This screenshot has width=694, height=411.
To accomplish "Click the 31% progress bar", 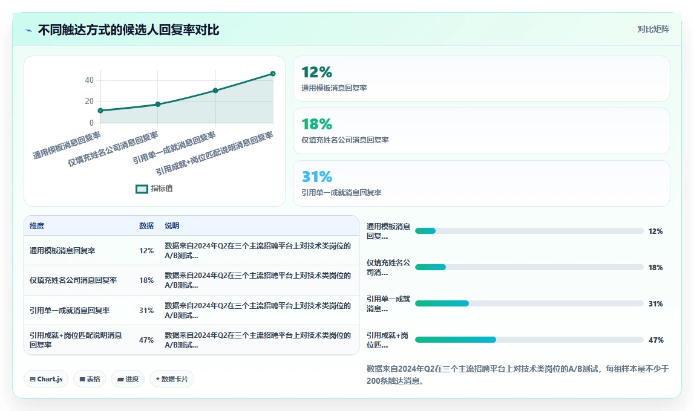I will (529, 303).
